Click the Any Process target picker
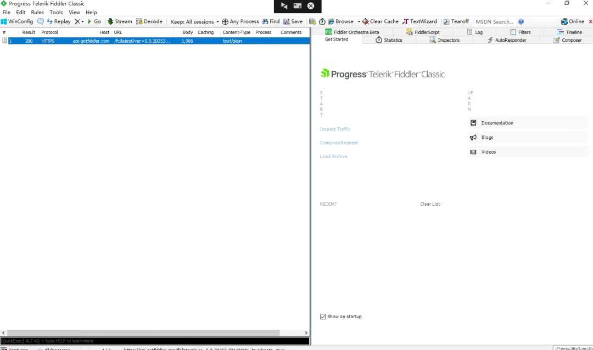The image size is (593, 350). click(x=240, y=21)
